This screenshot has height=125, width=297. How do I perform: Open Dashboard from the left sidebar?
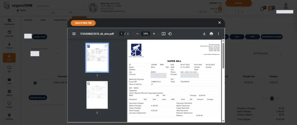tap(9, 22)
